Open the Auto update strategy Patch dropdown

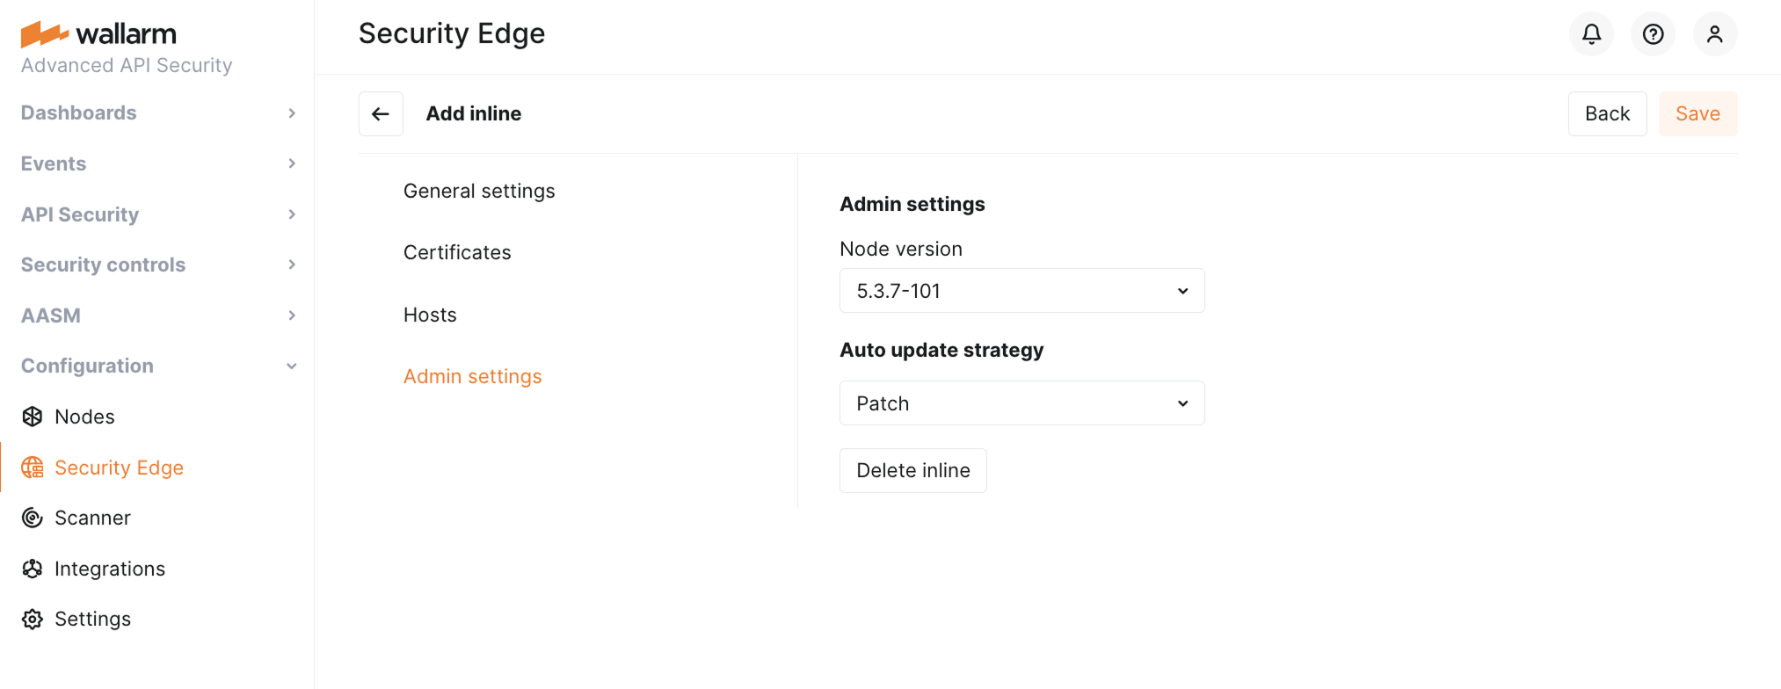click(1021, 403)
